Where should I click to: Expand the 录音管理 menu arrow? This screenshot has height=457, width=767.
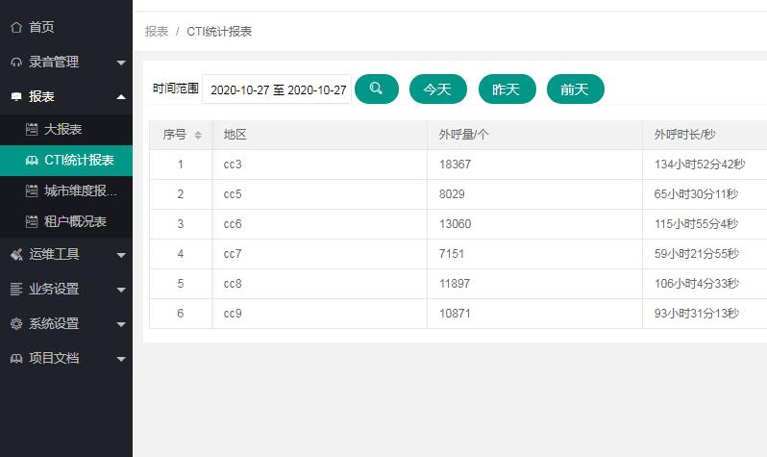pyautogui.click(x=121, y=63)
